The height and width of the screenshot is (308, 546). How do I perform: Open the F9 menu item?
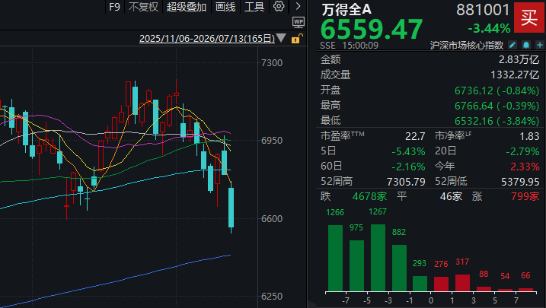114,7
